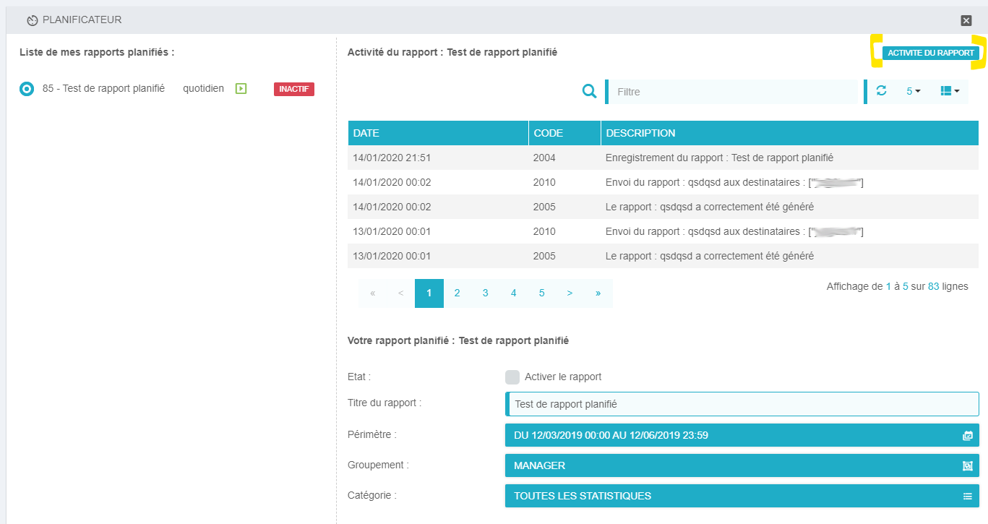Click list icon in Catégorie field
This screenshot has width=988, height=524.
click(967, 497)
